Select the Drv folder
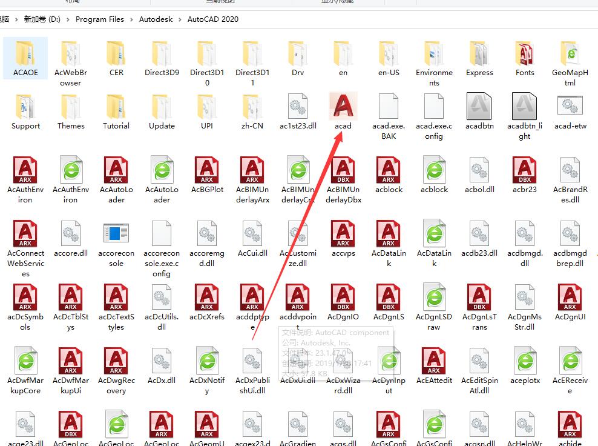The height and width of the screenshot is (446, 598). coord(298,58)
